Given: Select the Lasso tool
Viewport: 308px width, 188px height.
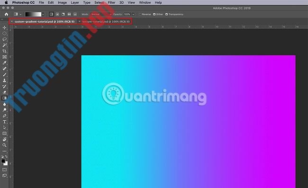Looking at the screenshot, I should 5,39.
